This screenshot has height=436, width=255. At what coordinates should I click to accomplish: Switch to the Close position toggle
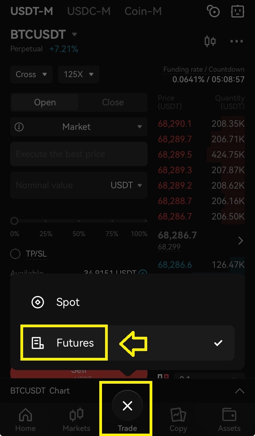[x=113, y=102]
